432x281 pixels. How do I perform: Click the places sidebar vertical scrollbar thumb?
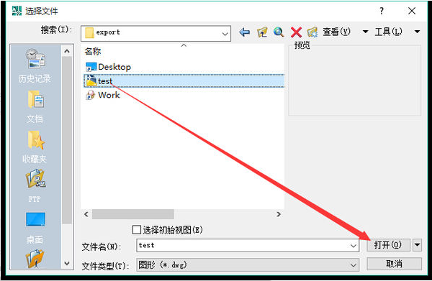[67, 139]
